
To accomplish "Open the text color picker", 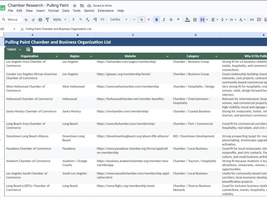I will [178, 19].
